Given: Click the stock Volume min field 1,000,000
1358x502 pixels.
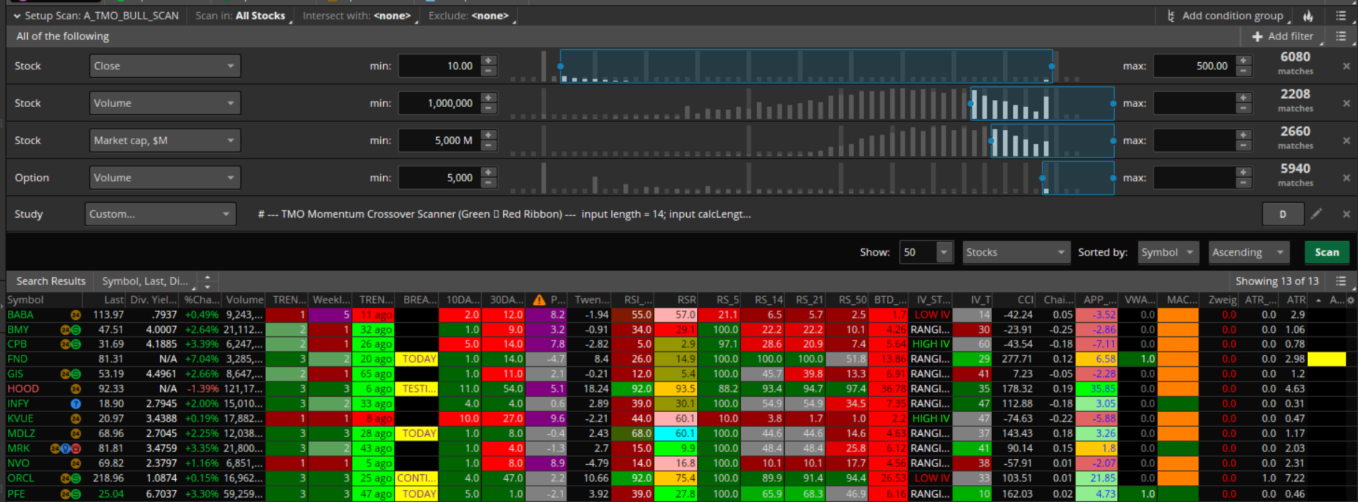Looking at the screenshot, I should (440, 103).
